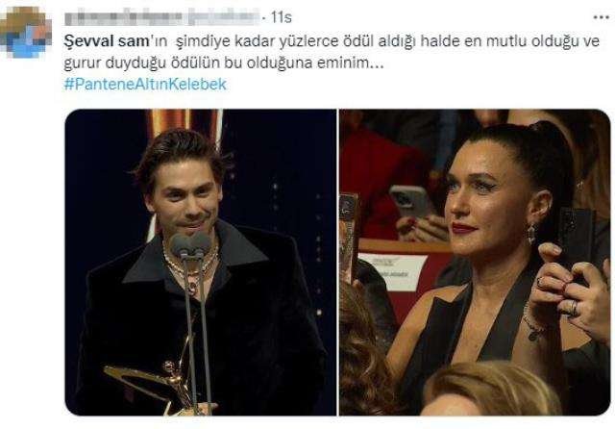Open the author's pixelated profile avatar
This screenshot has height=429, width=615.
point(26,33)
